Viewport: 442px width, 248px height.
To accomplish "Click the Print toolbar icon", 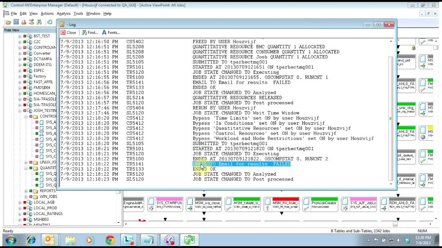I will click(x=23, y=22).
